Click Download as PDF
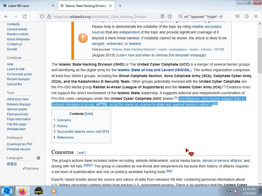 pyautogui.click(x=19, y=144)
